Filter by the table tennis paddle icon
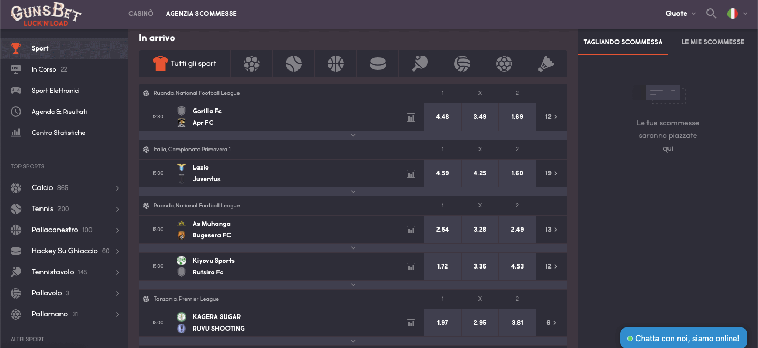 point(420,63)
